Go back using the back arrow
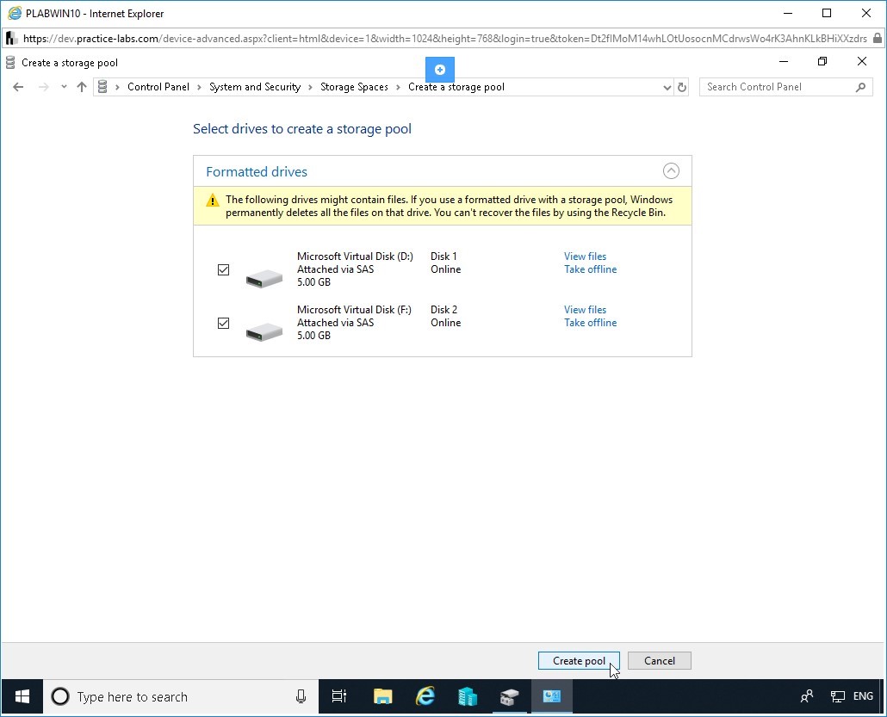The height and width of the screenshot is (717, 887). pos(18,87)
